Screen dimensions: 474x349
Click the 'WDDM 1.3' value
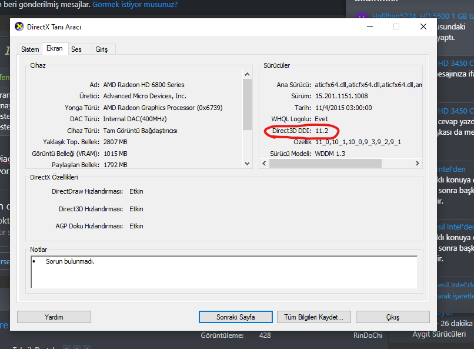point(330,154)
